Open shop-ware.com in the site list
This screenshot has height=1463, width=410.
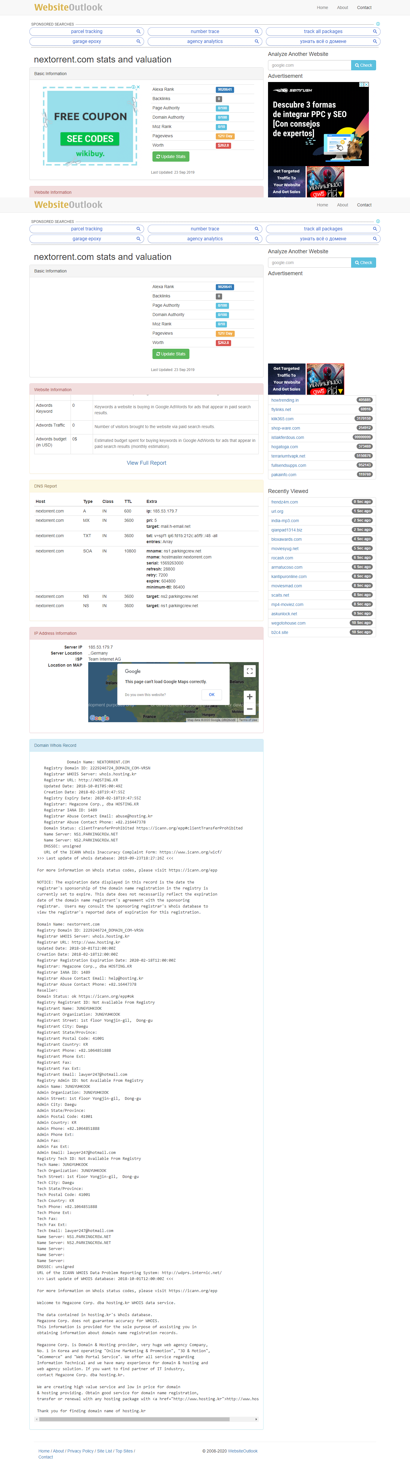click(x=285, y=428)
